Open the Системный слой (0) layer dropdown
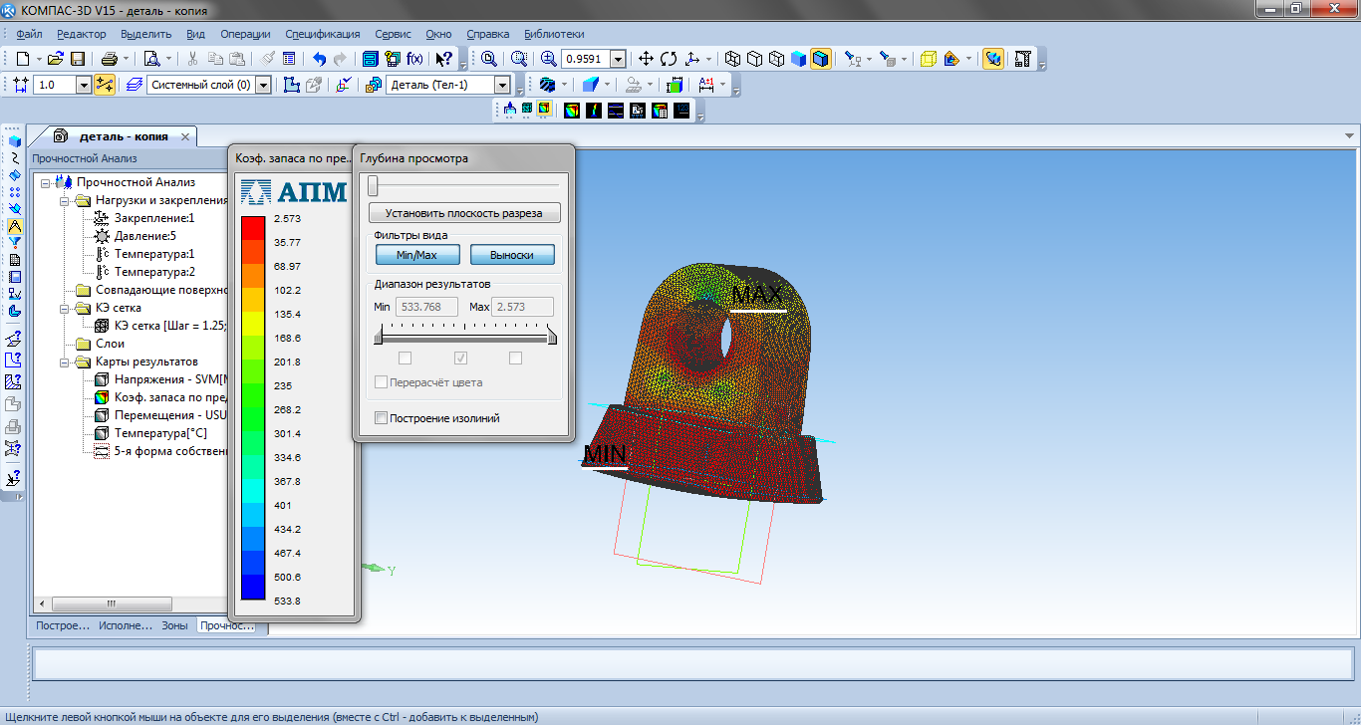This screenshot has height=725, width=1361. point(263,85)
